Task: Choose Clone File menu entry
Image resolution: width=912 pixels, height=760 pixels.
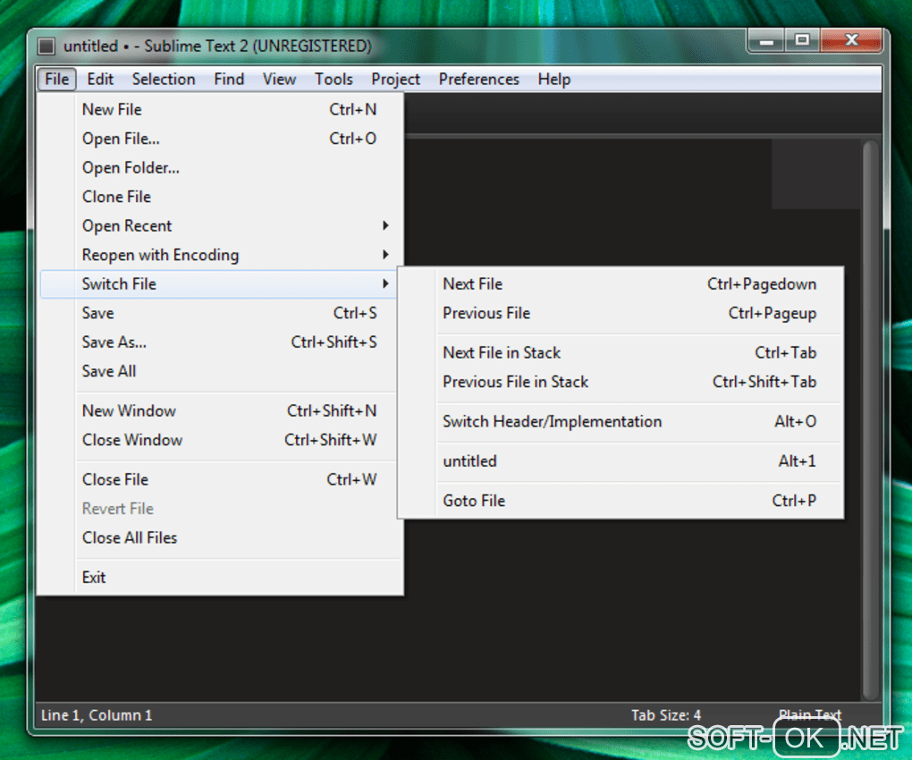Action: [x=220, y=197]
